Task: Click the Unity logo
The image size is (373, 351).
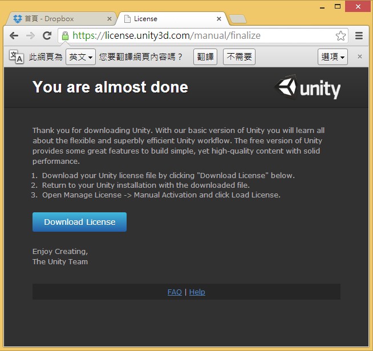Action: click(x=308, y=87)
